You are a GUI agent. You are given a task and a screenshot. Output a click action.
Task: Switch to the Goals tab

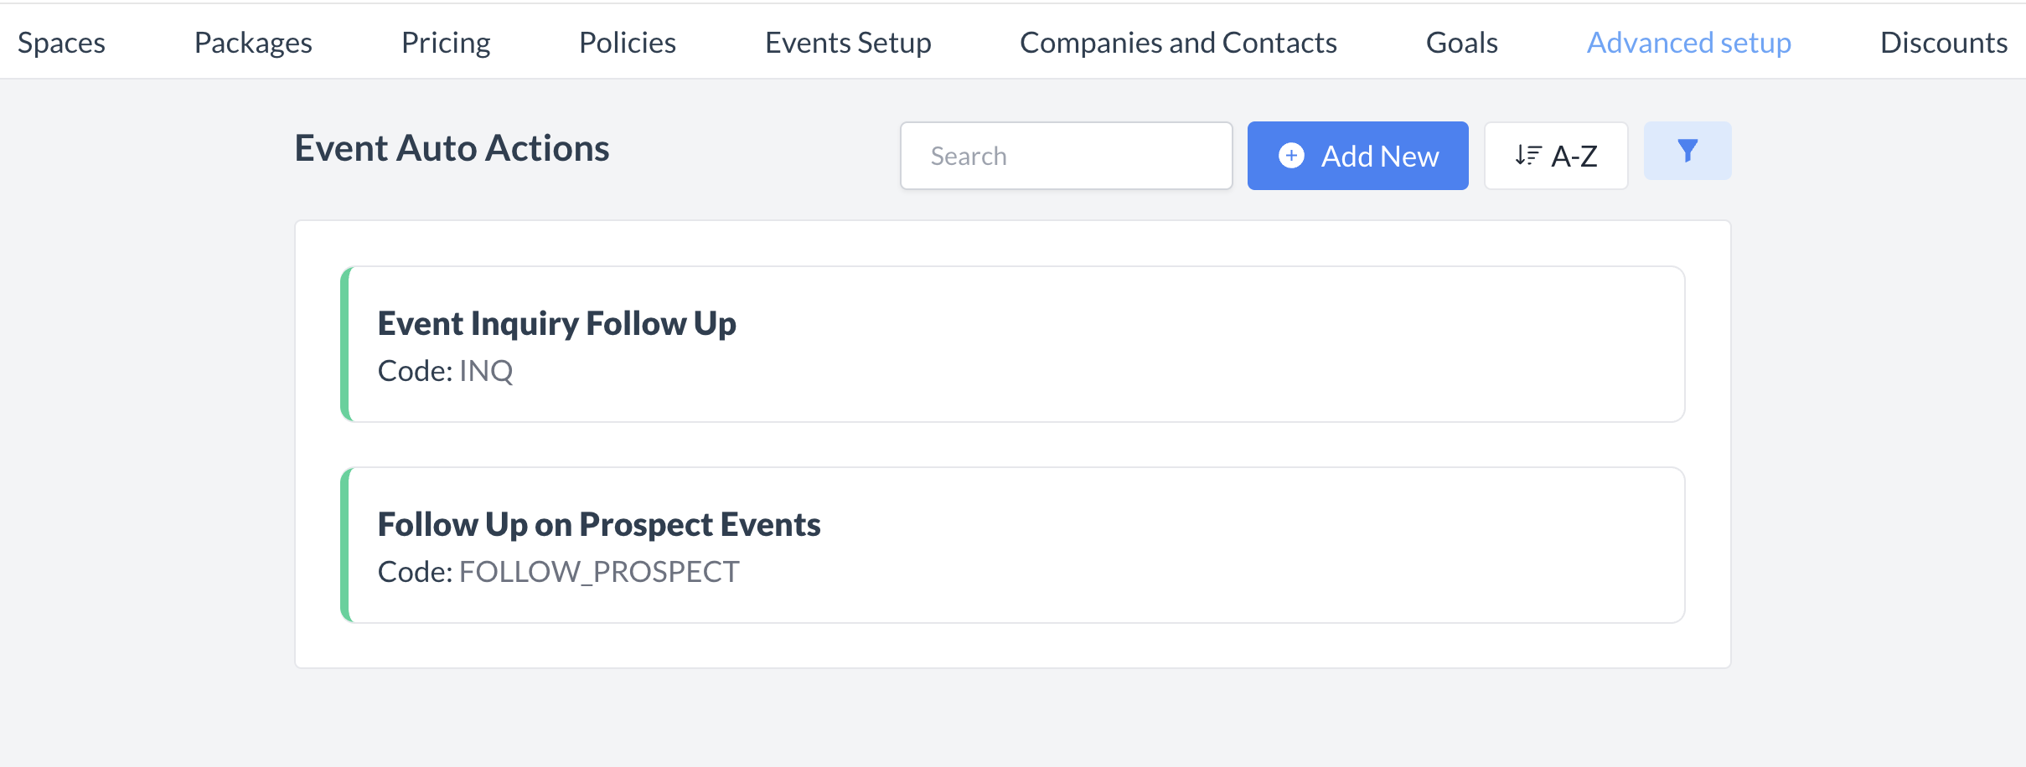coord(1461,41)
